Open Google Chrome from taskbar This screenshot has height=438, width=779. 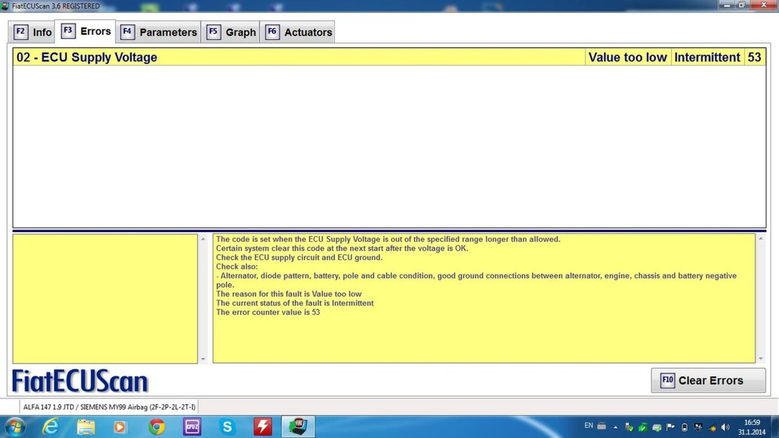coord(156,427)
